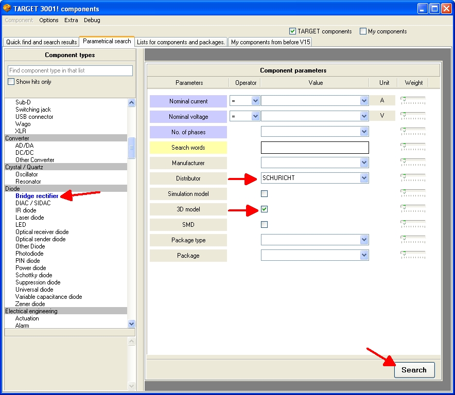Open the Debug menu
The width and height of the screenshot is (455, 395).
tap(92, 20)
